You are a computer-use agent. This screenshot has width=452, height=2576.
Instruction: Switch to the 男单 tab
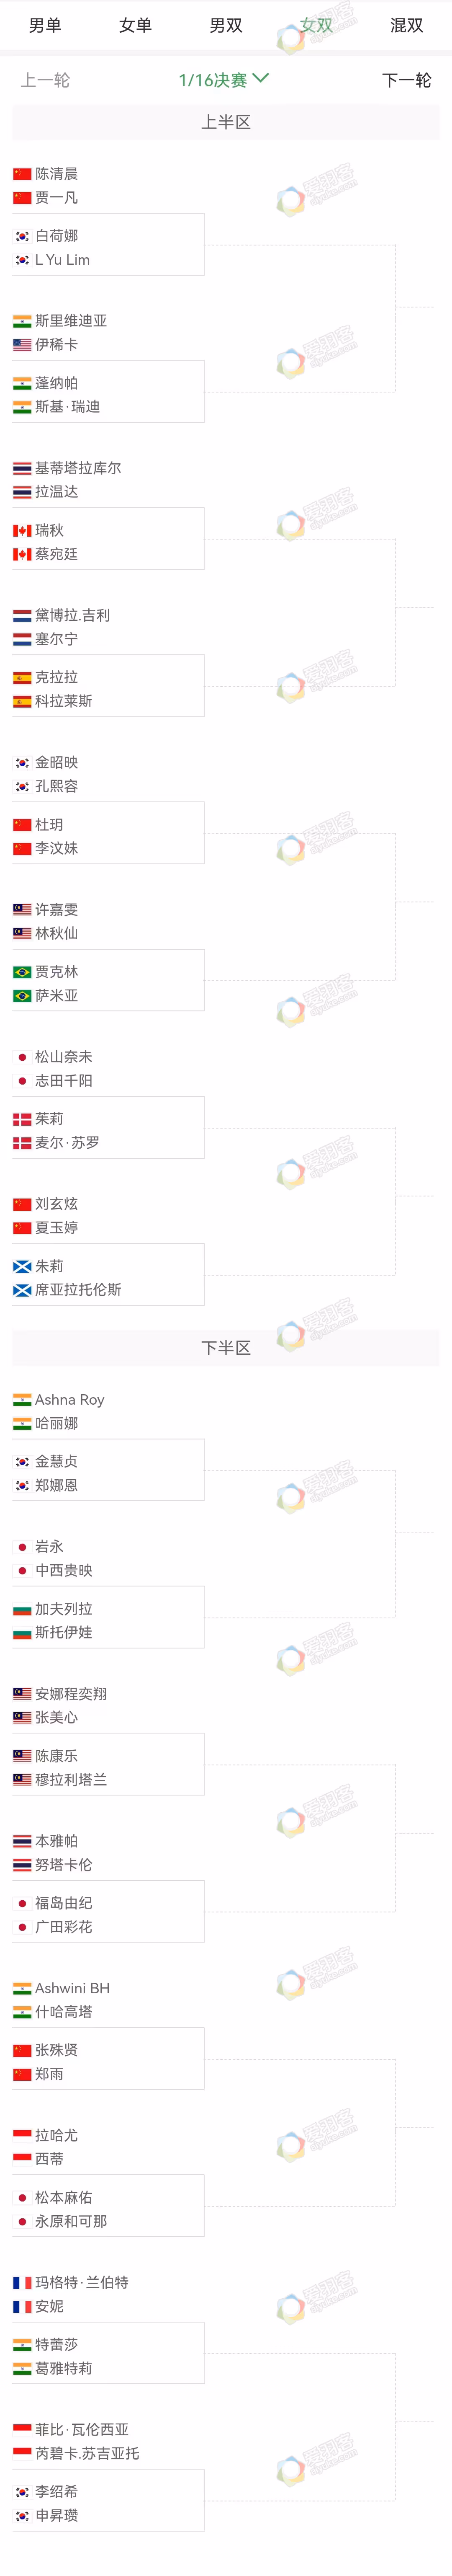(x=45, y=25)
